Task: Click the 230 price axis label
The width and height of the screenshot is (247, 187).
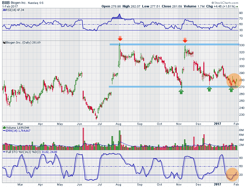Action: pos(242,115)
